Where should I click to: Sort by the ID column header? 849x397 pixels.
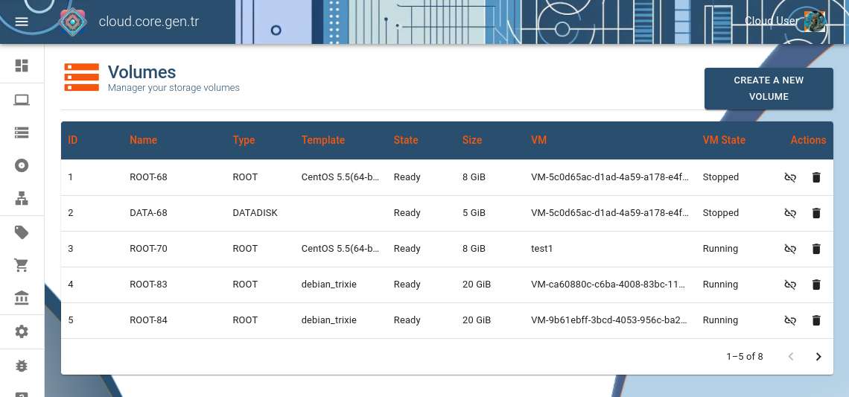click(72, 140)
